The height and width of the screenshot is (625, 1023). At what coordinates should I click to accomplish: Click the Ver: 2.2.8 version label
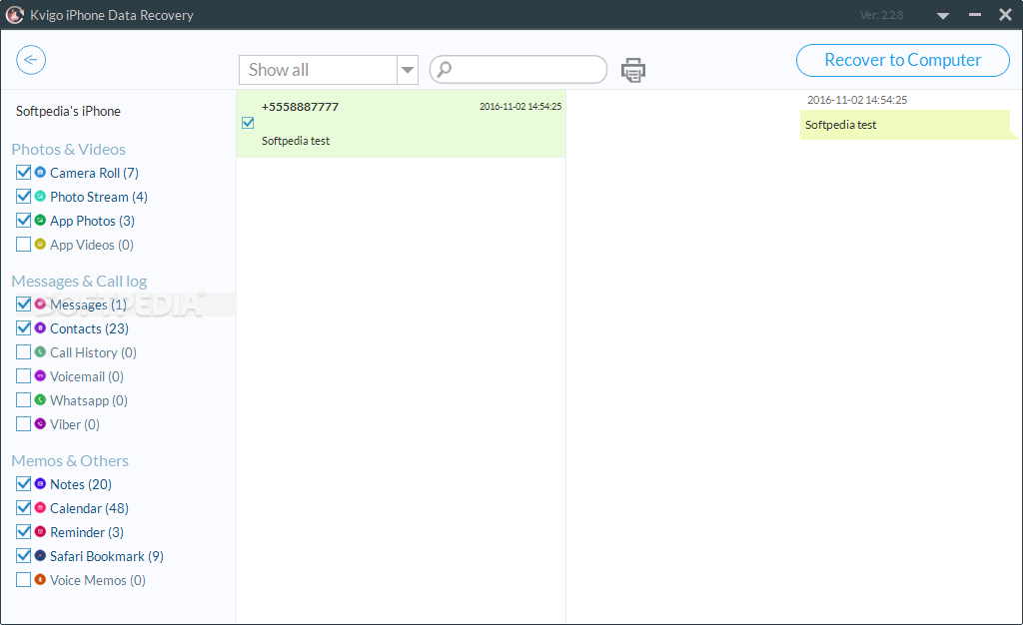coord(881,15)
